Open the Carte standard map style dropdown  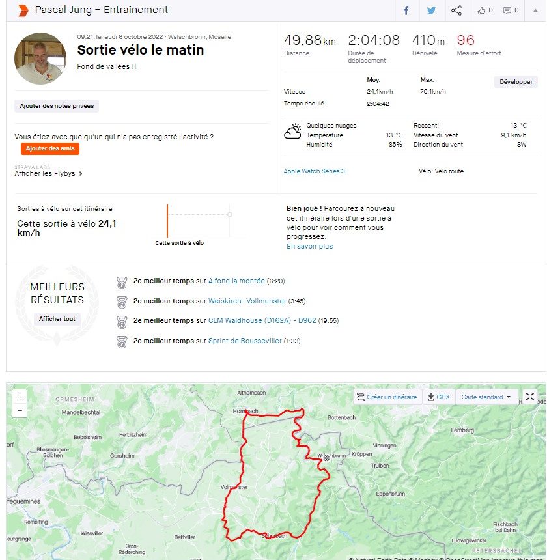click(486, 397)
